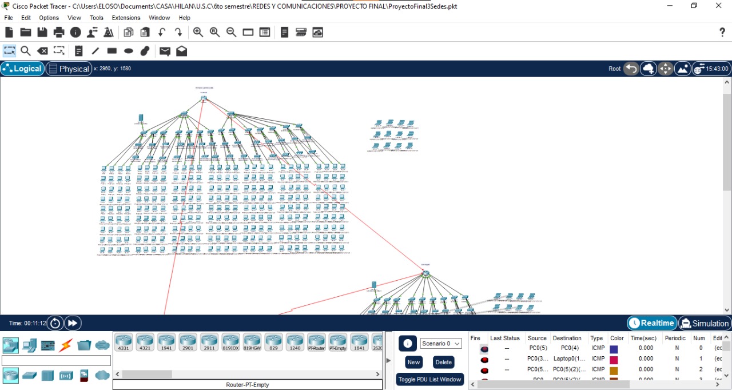Image resolution: width=732 pixels, height=390 pixels.
Task: Click the purple color swatch for first PDU
Action: (x=614, y=349)
